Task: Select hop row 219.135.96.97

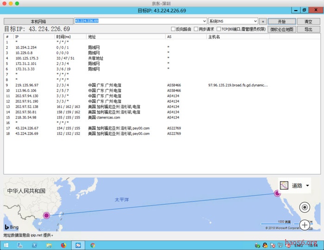Action: [162, 85]
